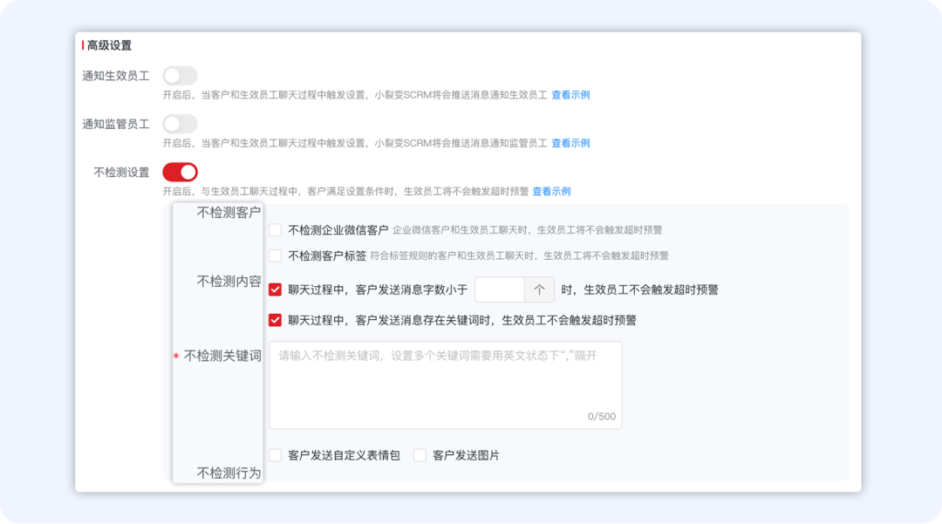Disable the 不检测设置 toggle switch
The image size is (942, 524).
point(181,172)
